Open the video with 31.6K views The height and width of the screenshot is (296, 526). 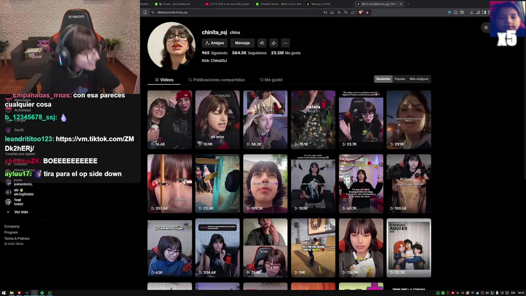(x=265, y=248)
